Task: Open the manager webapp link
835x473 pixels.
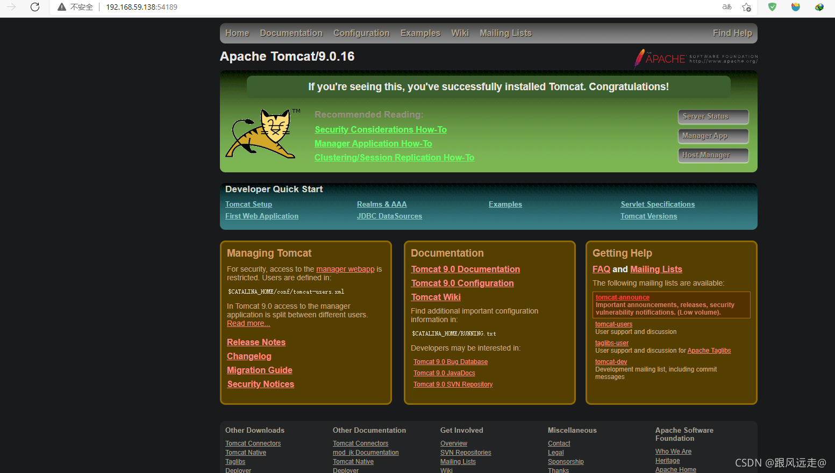Action: 345,269
